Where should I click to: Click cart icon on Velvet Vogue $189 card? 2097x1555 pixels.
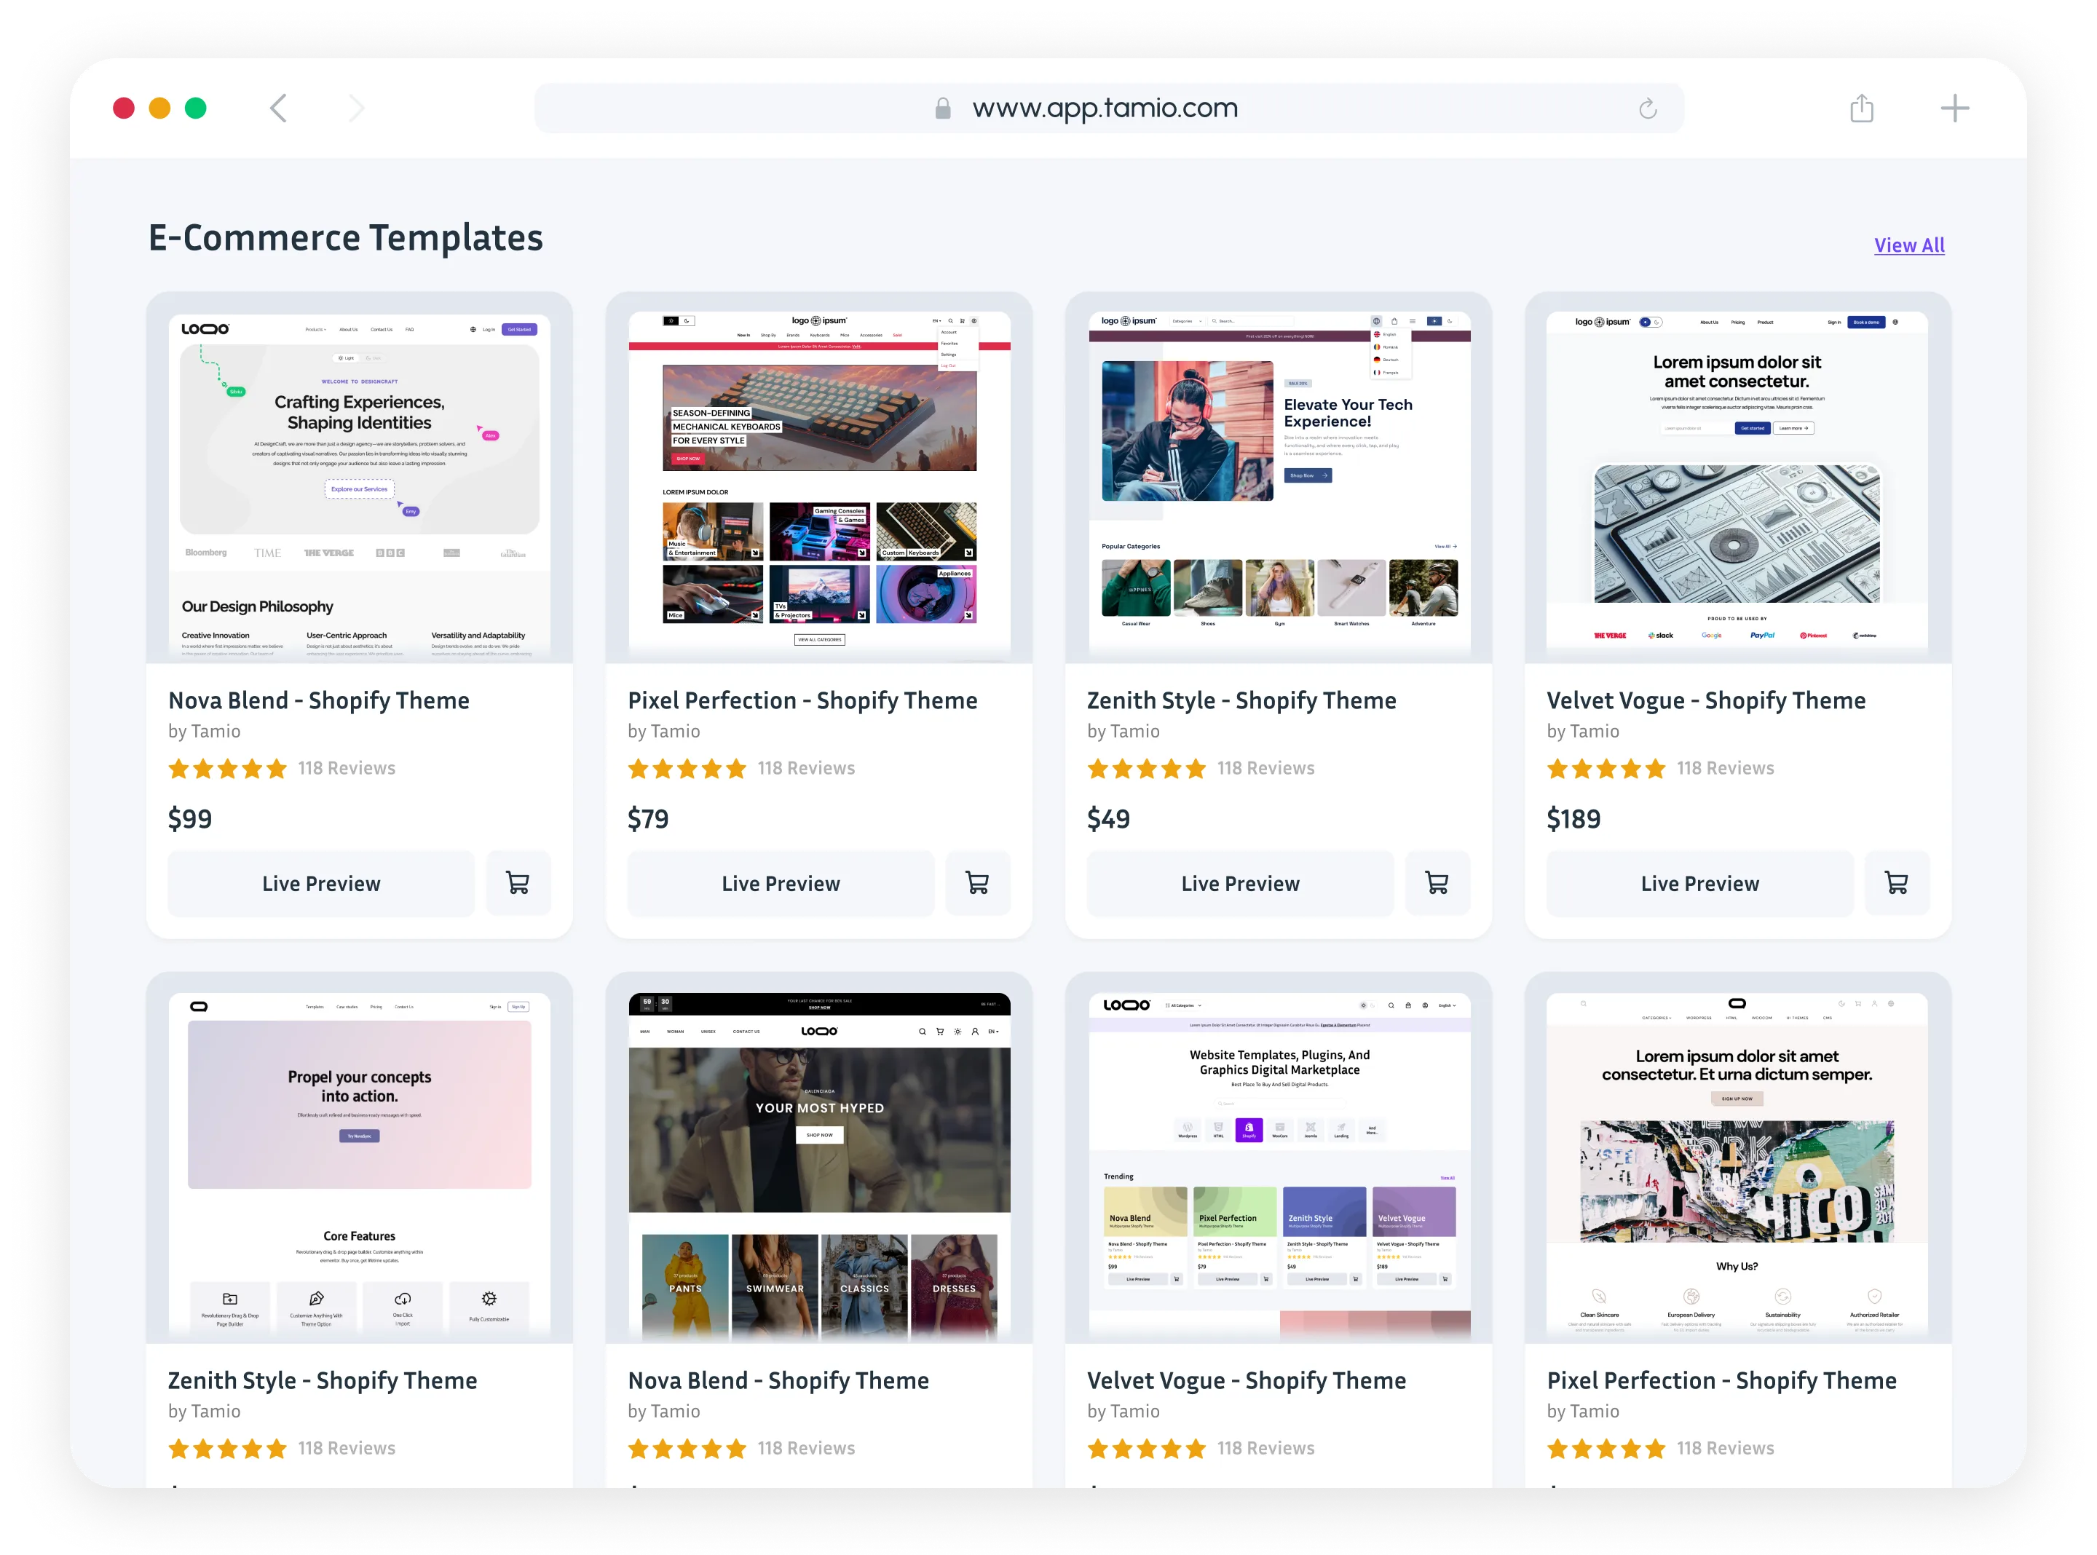[x=1895, y=883]
